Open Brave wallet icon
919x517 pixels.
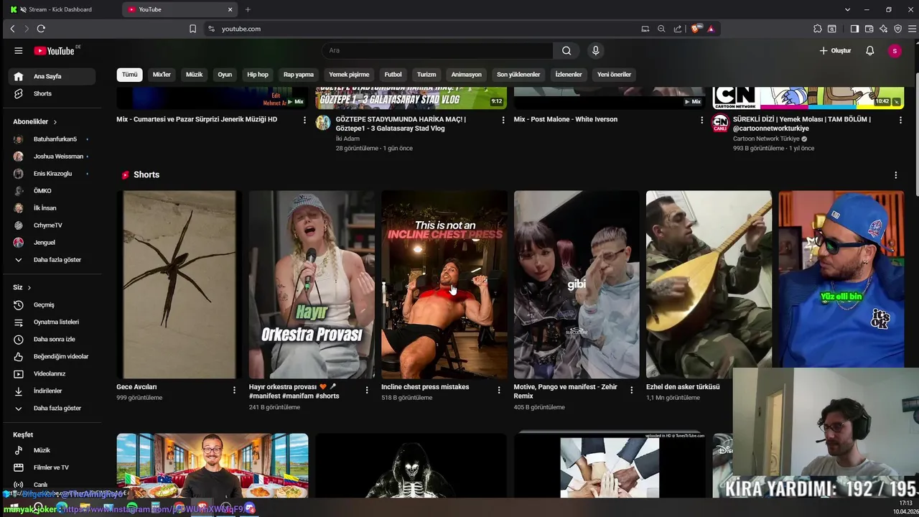coord(869,29)
